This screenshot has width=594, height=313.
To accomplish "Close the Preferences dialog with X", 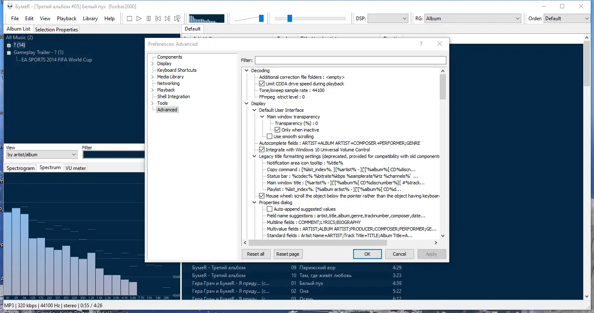I will pos(440,44).
